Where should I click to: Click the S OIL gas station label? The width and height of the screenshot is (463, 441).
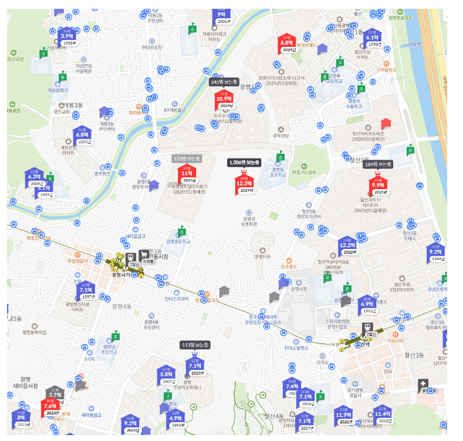click(90, 359)
